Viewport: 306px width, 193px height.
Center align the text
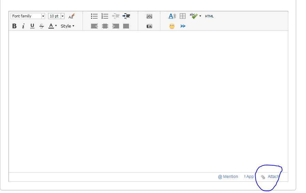coord(105,26)
